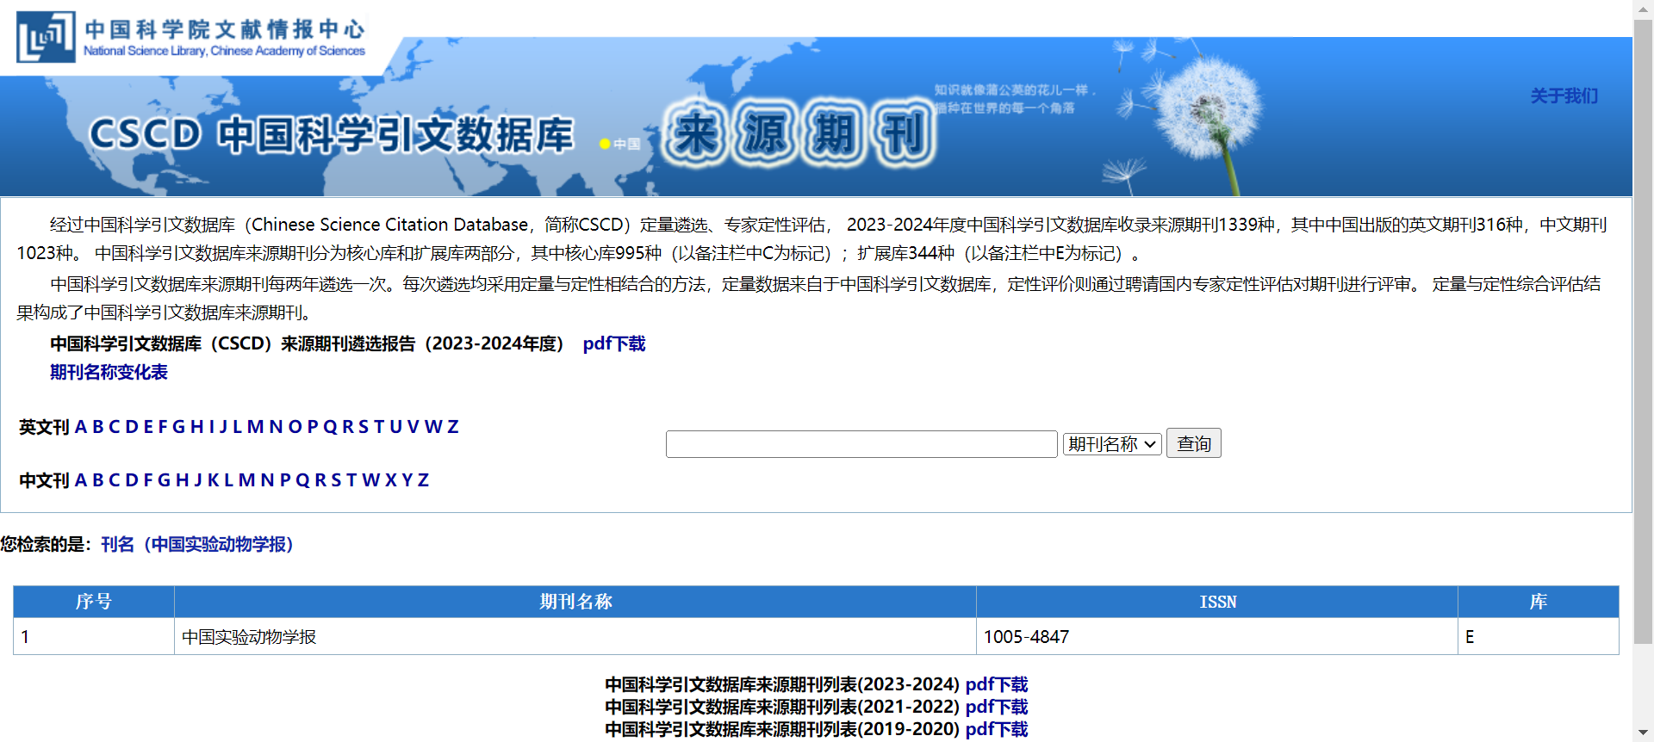
Task: Download the 2021-2022 source journal list pdf
Action: [x=997, y=707]
